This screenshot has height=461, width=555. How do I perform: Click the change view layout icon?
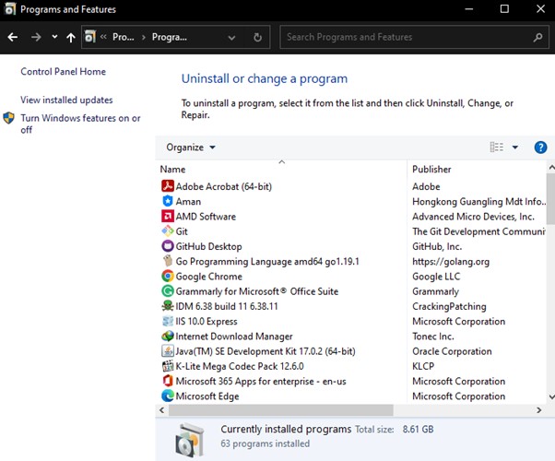[496, 147]
